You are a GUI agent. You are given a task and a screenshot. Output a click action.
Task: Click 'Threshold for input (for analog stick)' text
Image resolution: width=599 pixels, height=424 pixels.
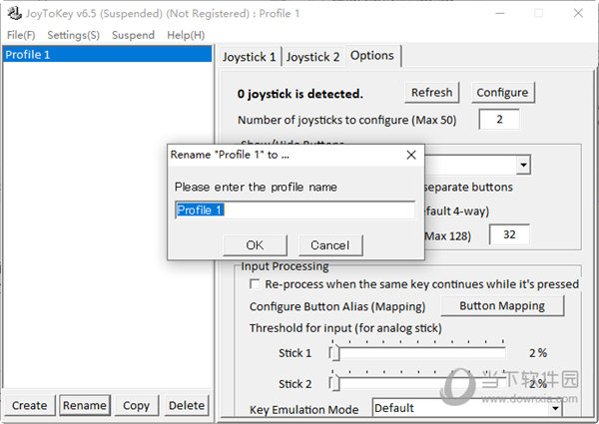click(345, 328)
